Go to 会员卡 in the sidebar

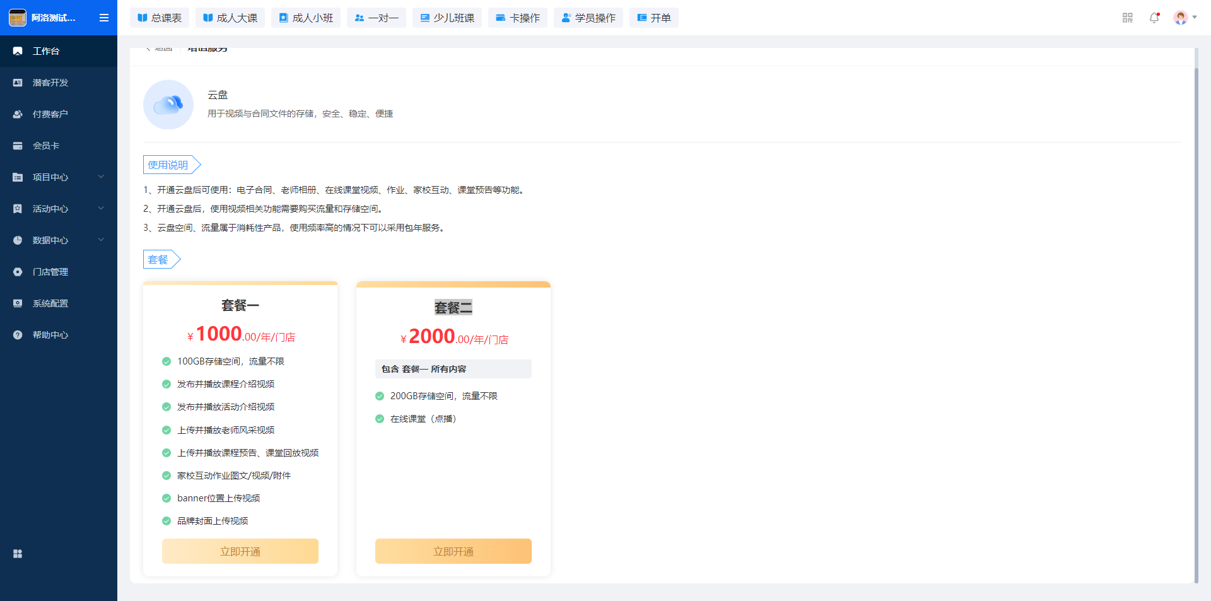click(x=46, y=146)
